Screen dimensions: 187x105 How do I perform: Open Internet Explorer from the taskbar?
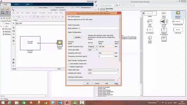point(9,103)
